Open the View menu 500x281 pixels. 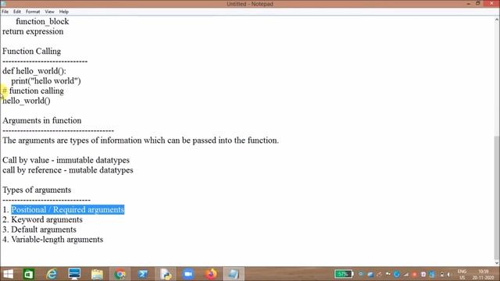(49, 12)
